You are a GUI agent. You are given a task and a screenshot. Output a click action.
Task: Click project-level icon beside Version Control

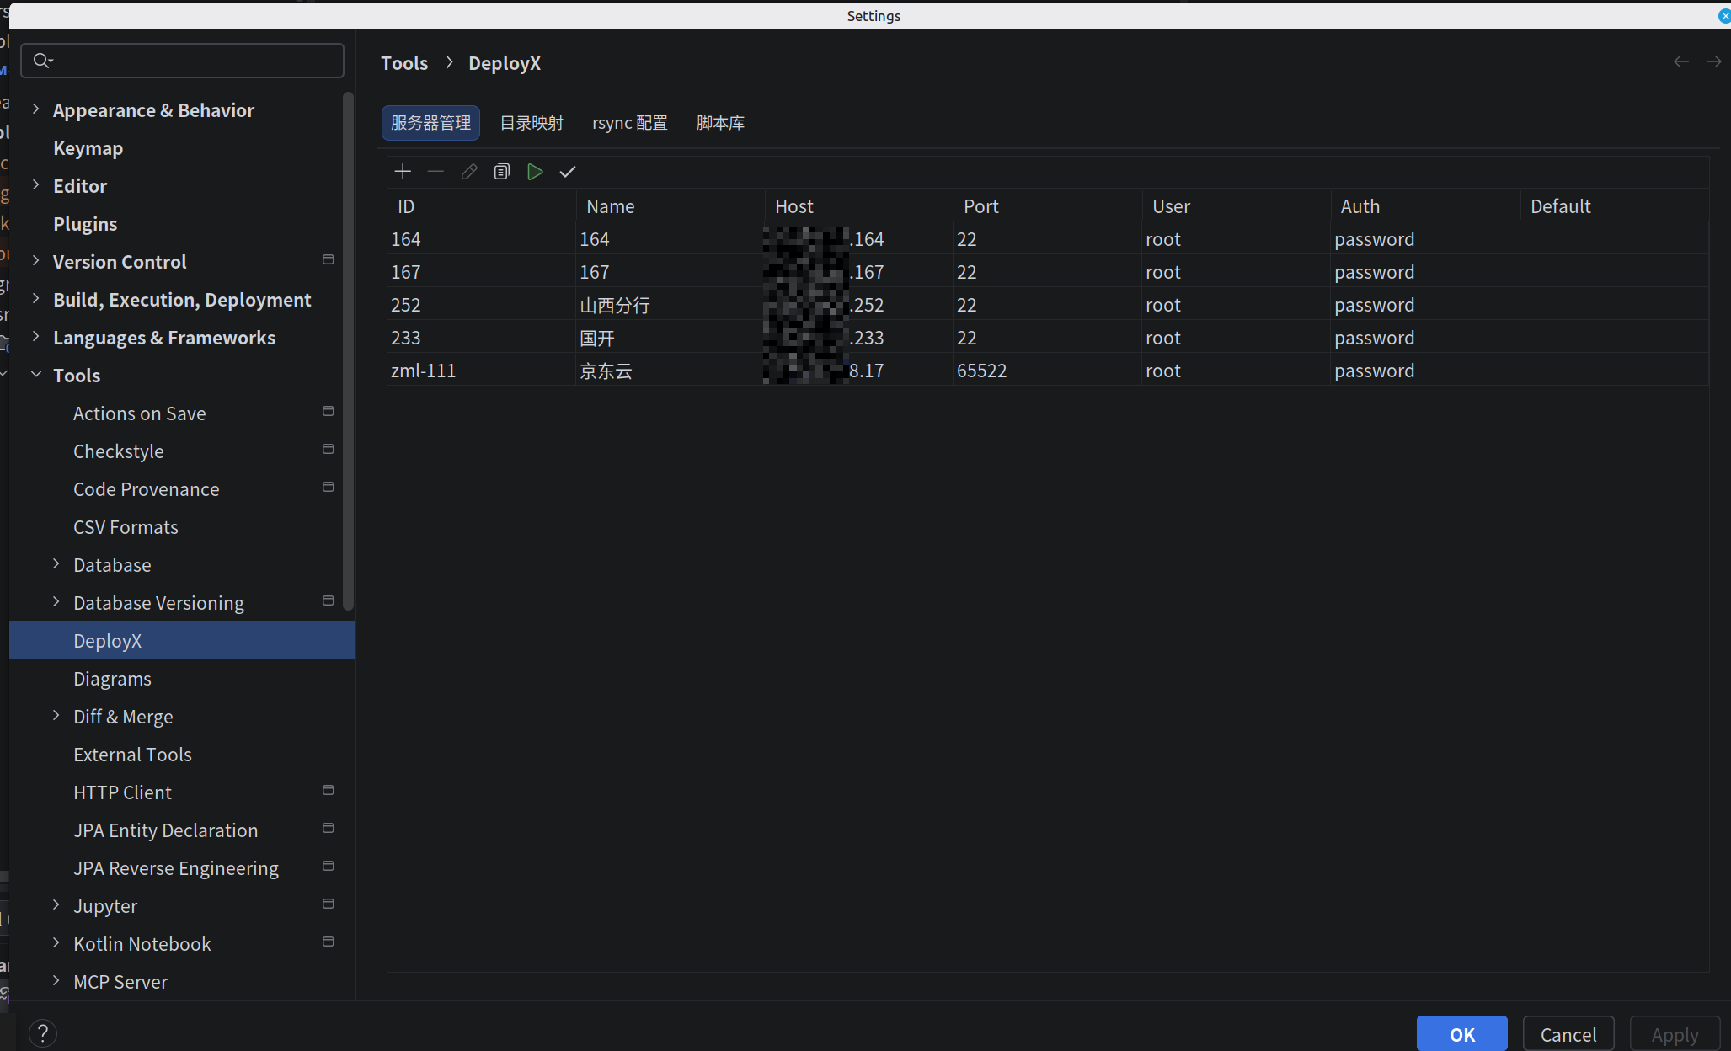[329, 259]
